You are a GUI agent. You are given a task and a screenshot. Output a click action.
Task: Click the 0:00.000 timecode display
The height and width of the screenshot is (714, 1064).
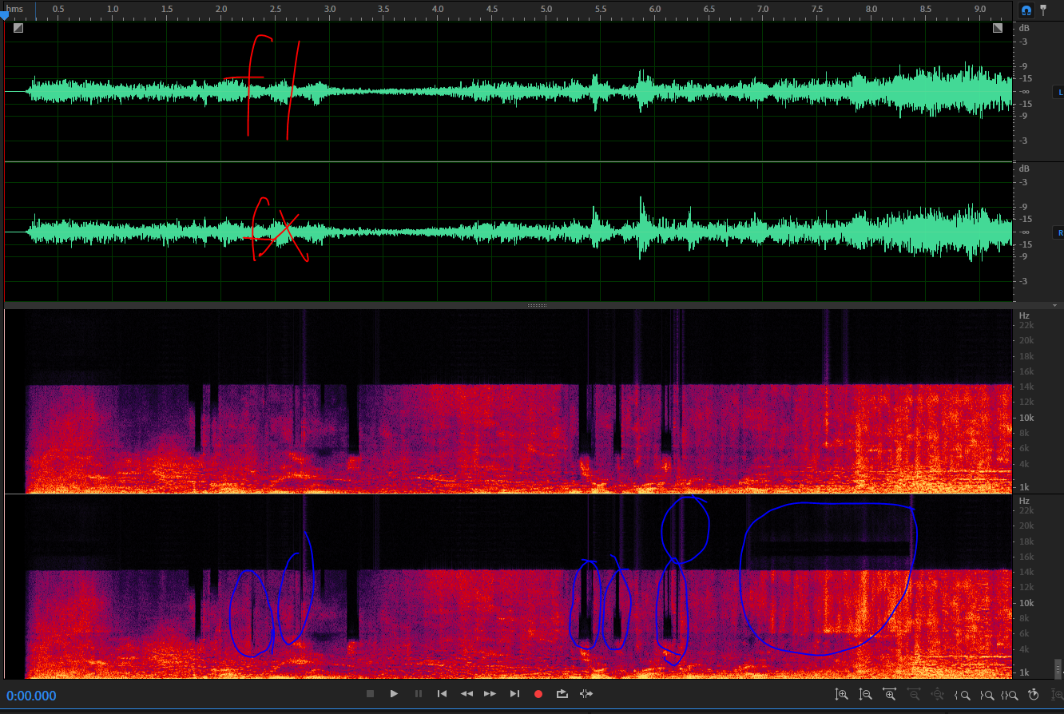click(x=32, y=696)
